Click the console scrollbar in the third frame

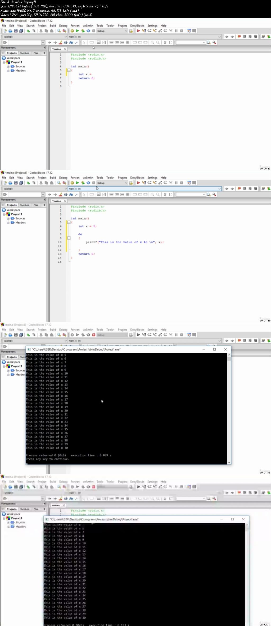[229, 409]
